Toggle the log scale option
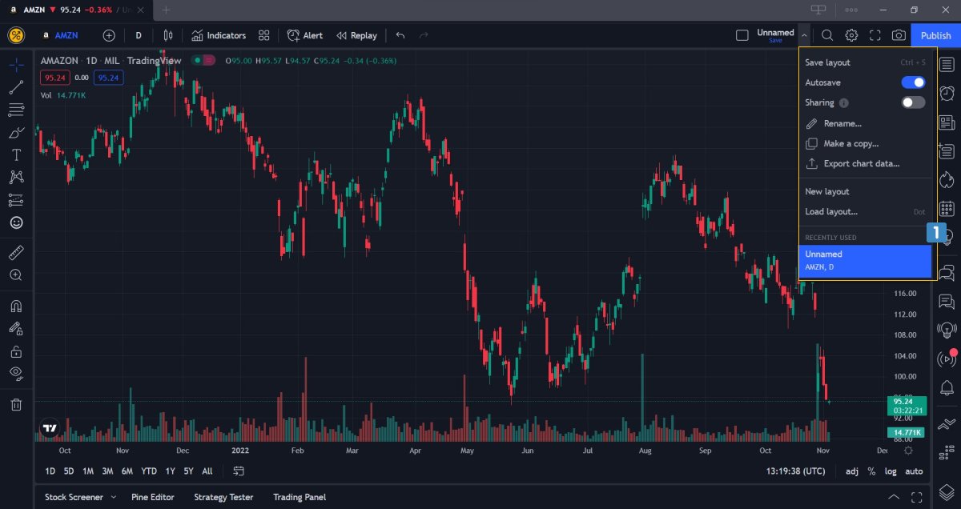The width and height of the screenshot is (961, 509). click(x=891, y=471)
